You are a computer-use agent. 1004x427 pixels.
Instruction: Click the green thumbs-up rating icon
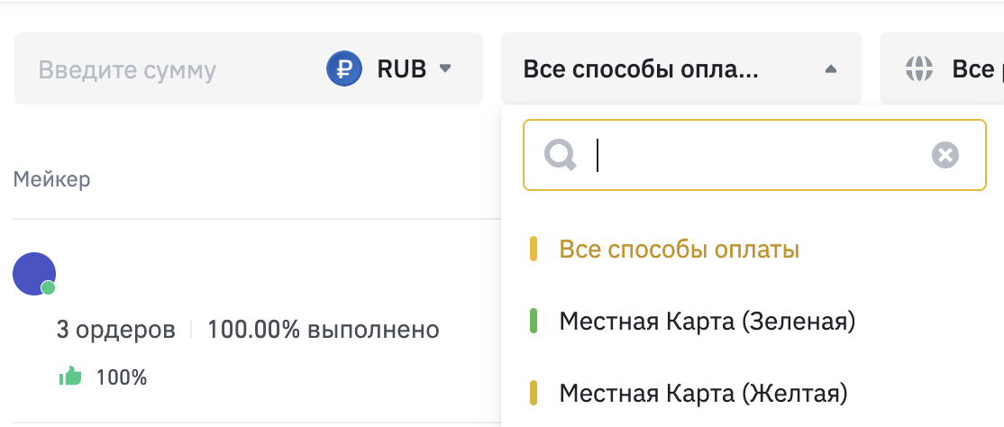(70, 377)
